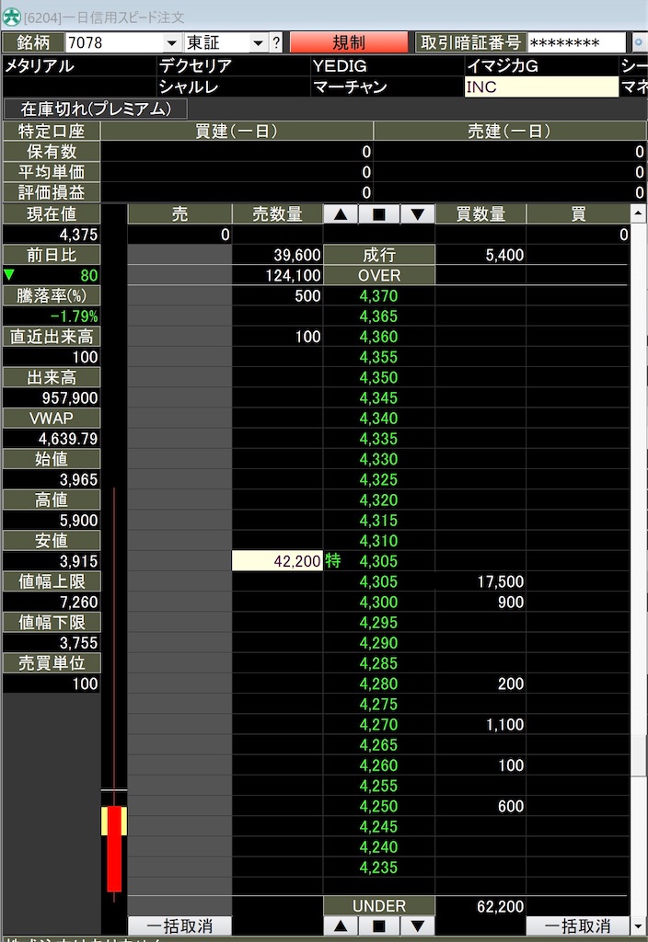
Task: Click the 17,500 buy quantity cell
Action: click(480, 581)
